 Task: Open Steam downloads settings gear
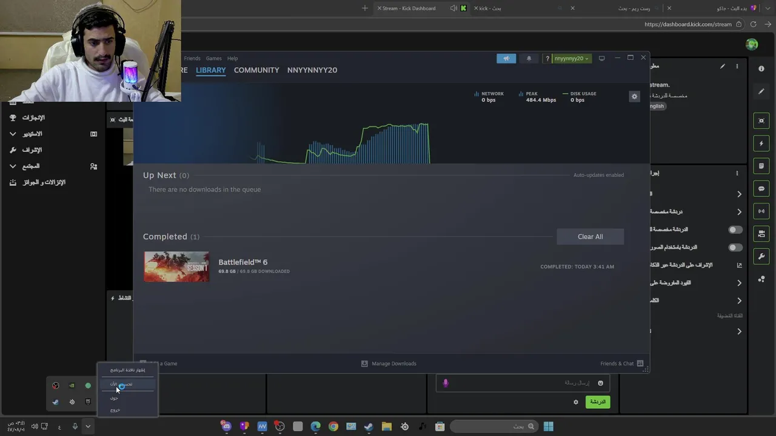coord(634,96)
